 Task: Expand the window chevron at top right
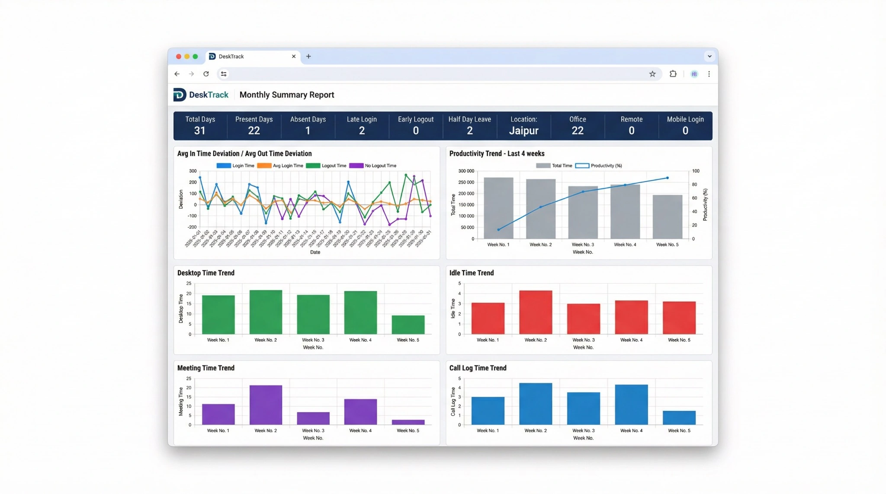(x=709, y=56)
